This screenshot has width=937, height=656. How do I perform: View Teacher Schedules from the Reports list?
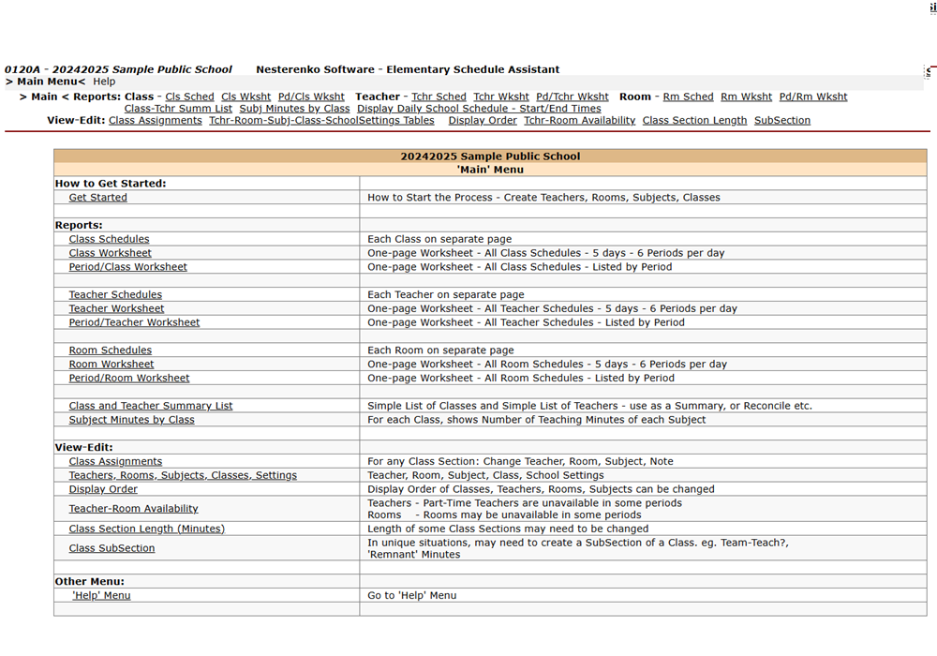(115, 294)
